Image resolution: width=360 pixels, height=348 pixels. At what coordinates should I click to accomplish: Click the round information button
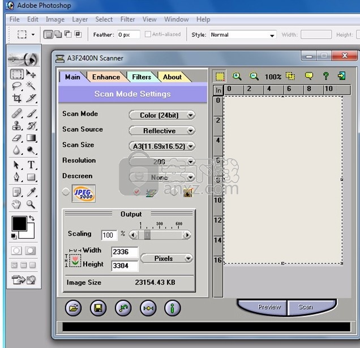coord(173,308)
